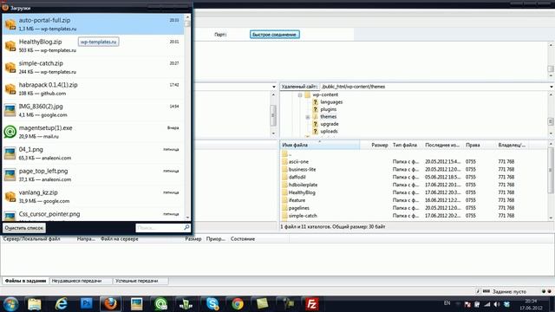Switch to Firefox in taskbar

pos(111,304)
